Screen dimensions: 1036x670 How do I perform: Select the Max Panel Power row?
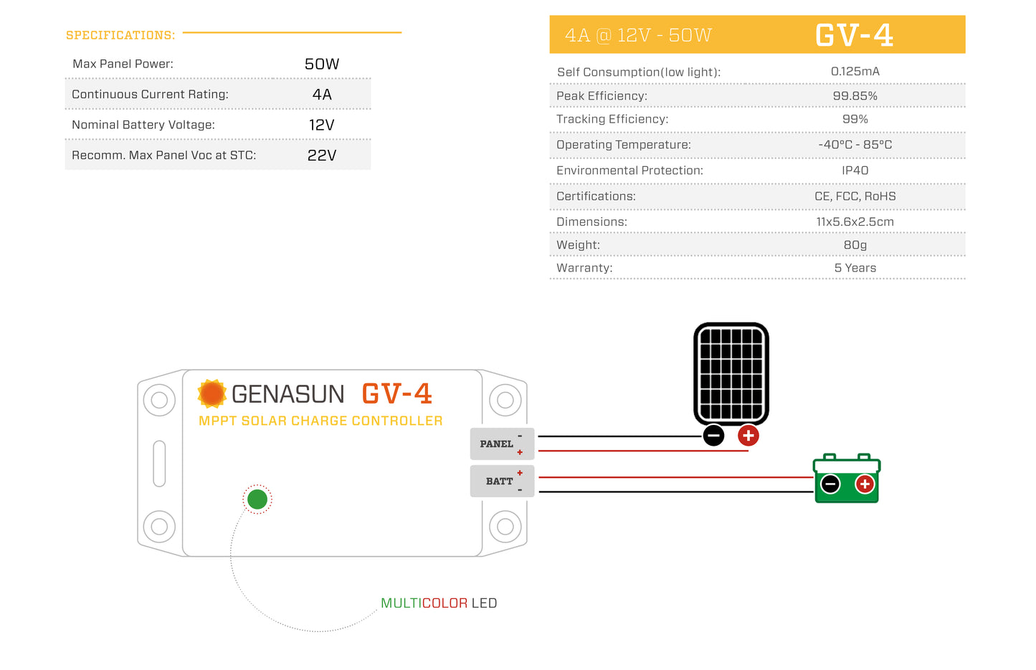[x=217, y=64]
